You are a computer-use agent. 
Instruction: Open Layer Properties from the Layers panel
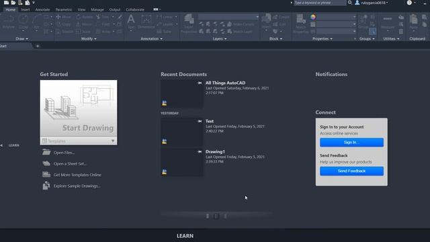(x=189, y=24)
